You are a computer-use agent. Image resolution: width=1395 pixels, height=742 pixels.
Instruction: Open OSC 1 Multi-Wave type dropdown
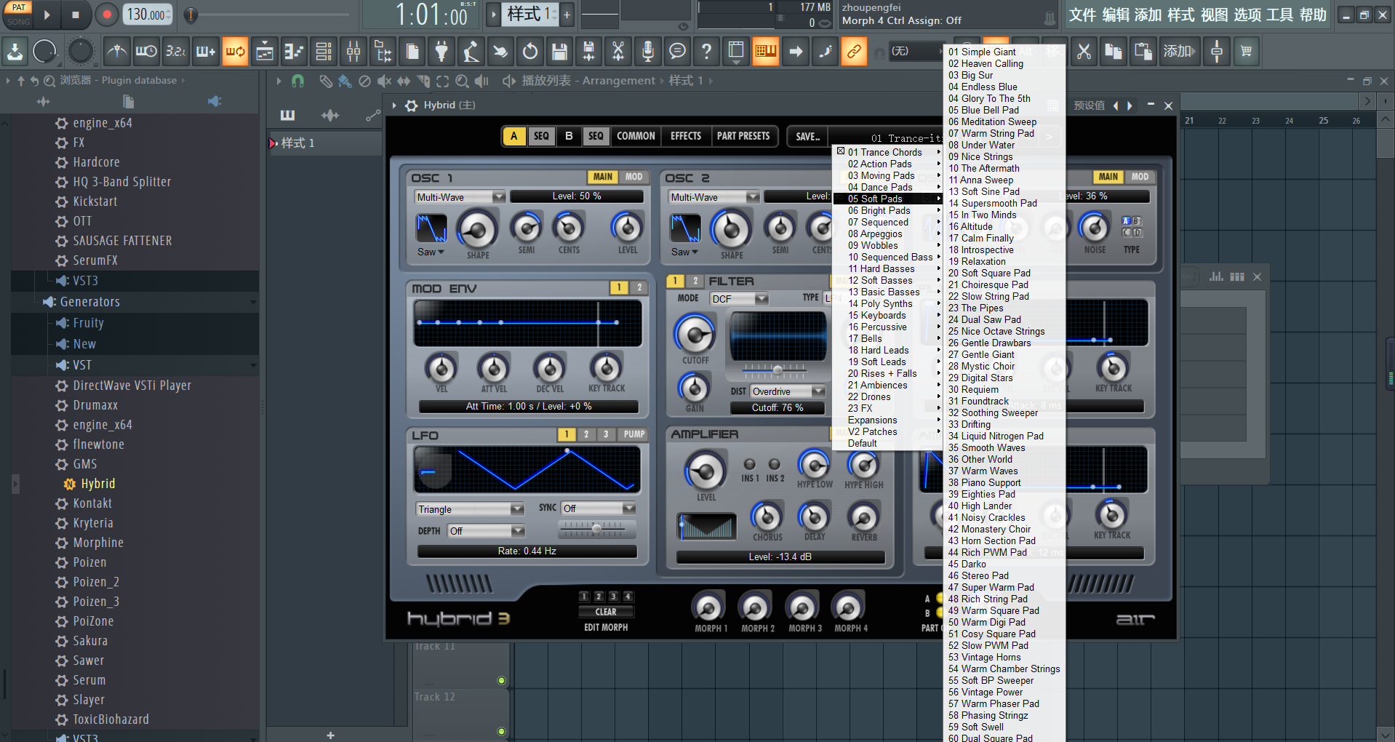[x=460, y=197]
